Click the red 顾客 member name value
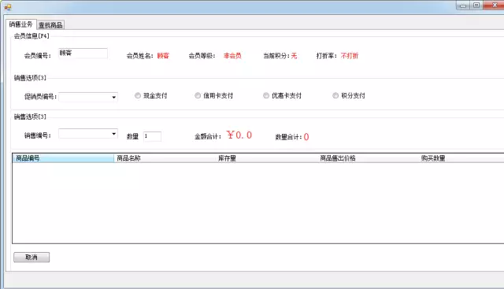The height and width of the screenshot is (289, 504). coord(163,56)
